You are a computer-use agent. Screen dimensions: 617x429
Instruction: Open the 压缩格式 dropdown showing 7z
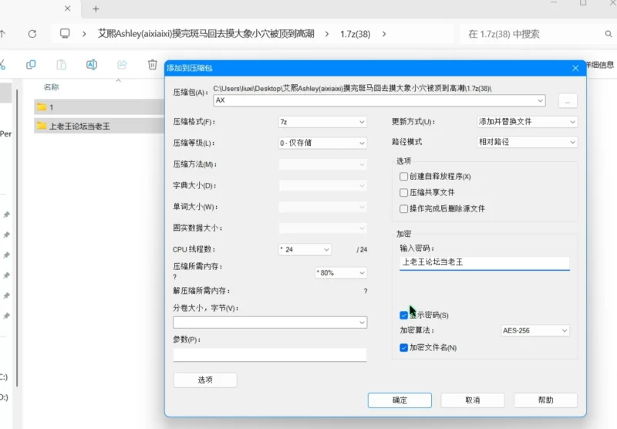[322, 122]
